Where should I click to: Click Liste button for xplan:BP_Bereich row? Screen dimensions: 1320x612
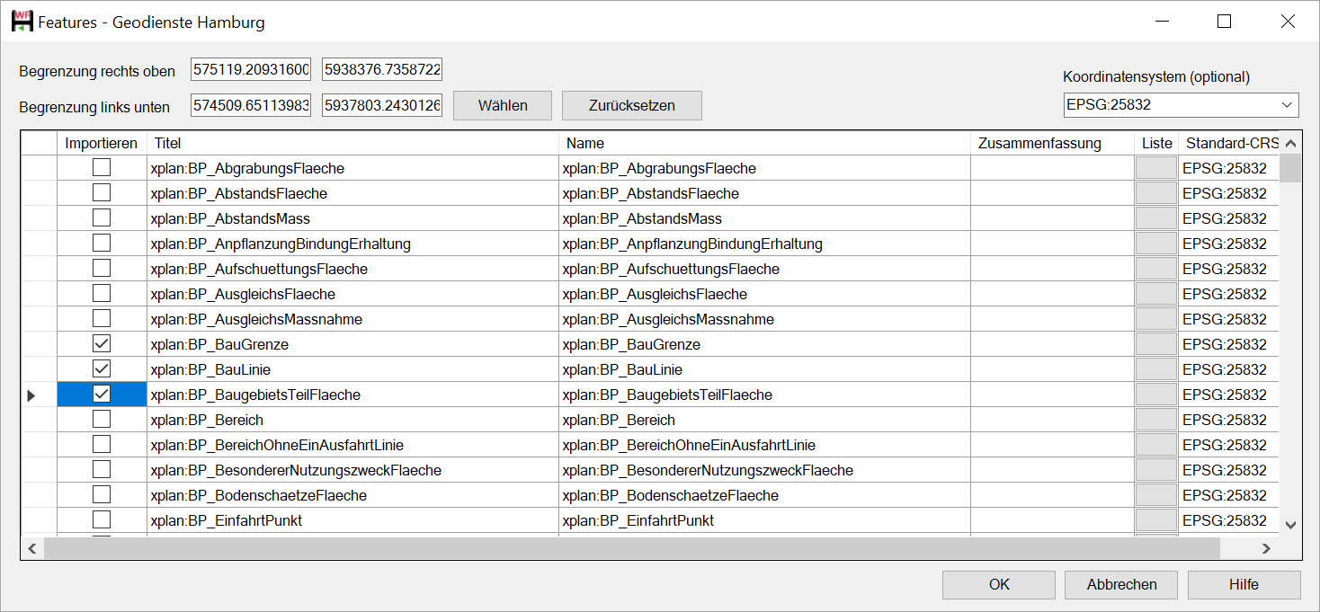tap(1156, 420)
